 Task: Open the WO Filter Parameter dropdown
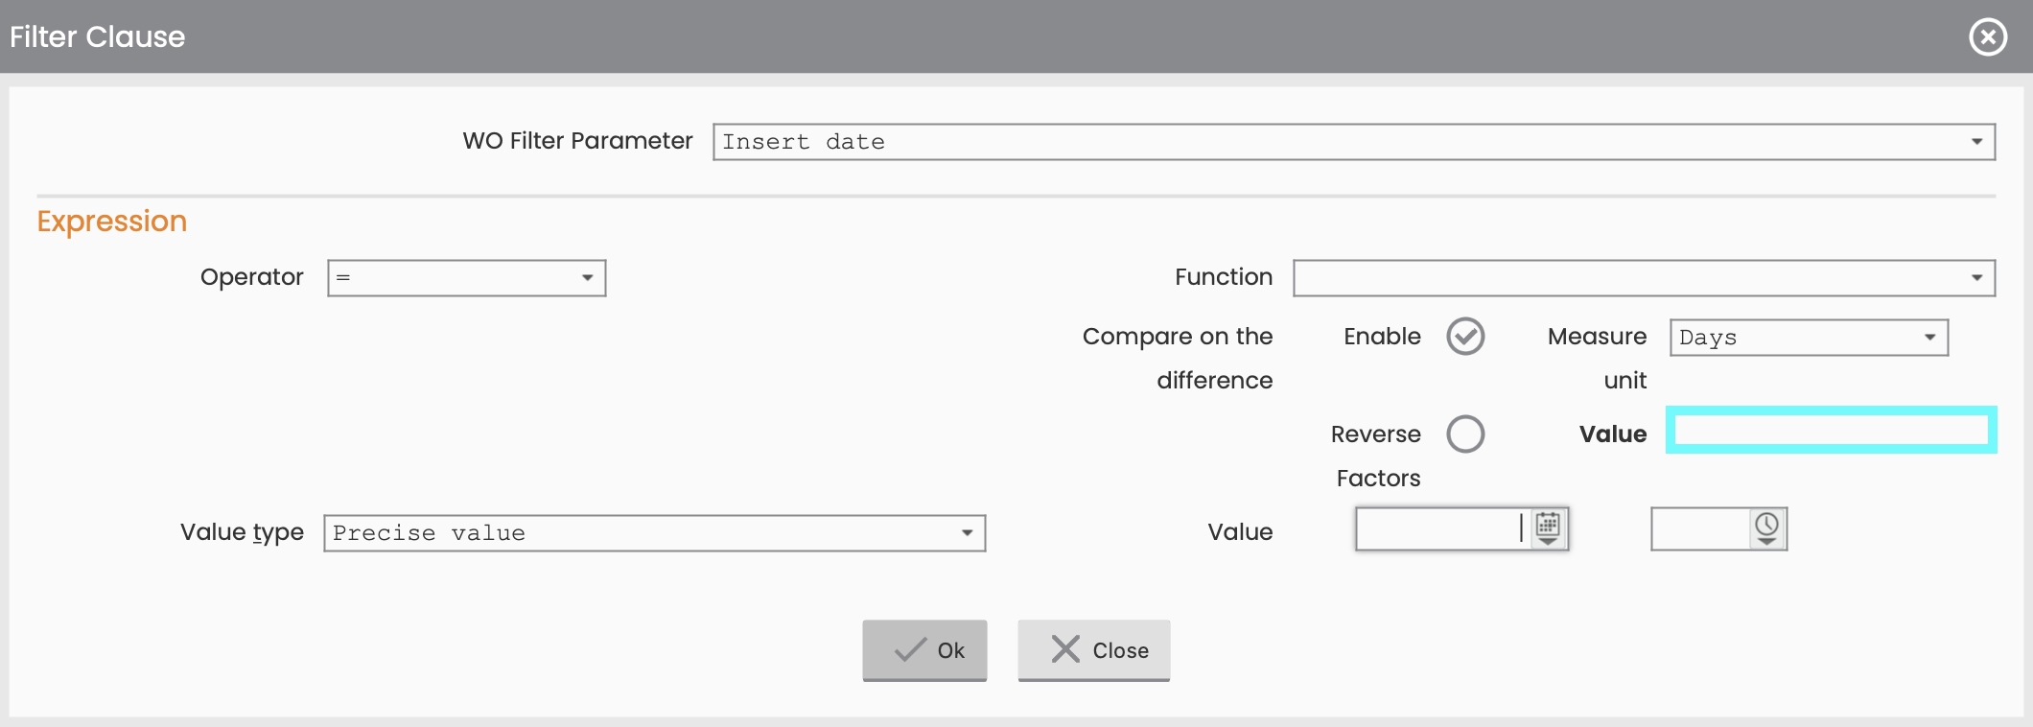point(1354,142)
